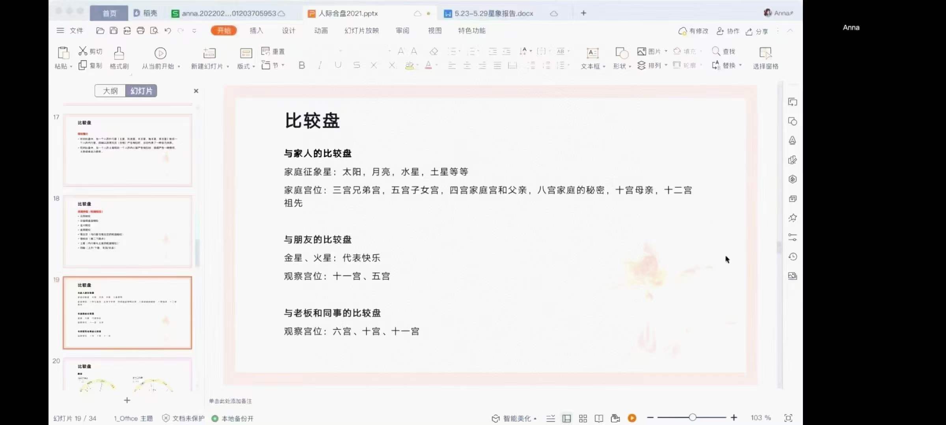The image size is (946, 425).
Task: Toggle italic formatting
Action: (320, 65)
